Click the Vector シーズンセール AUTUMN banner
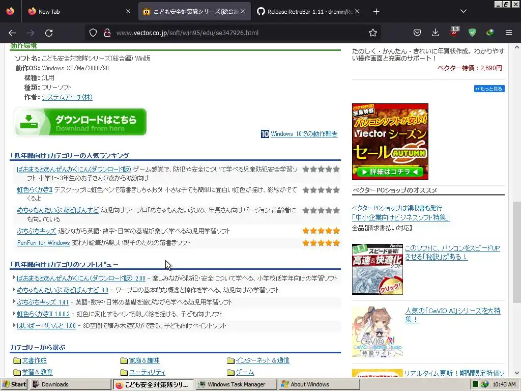The height and width of the screenshot is (391, 521). click(x=390, y=142)
